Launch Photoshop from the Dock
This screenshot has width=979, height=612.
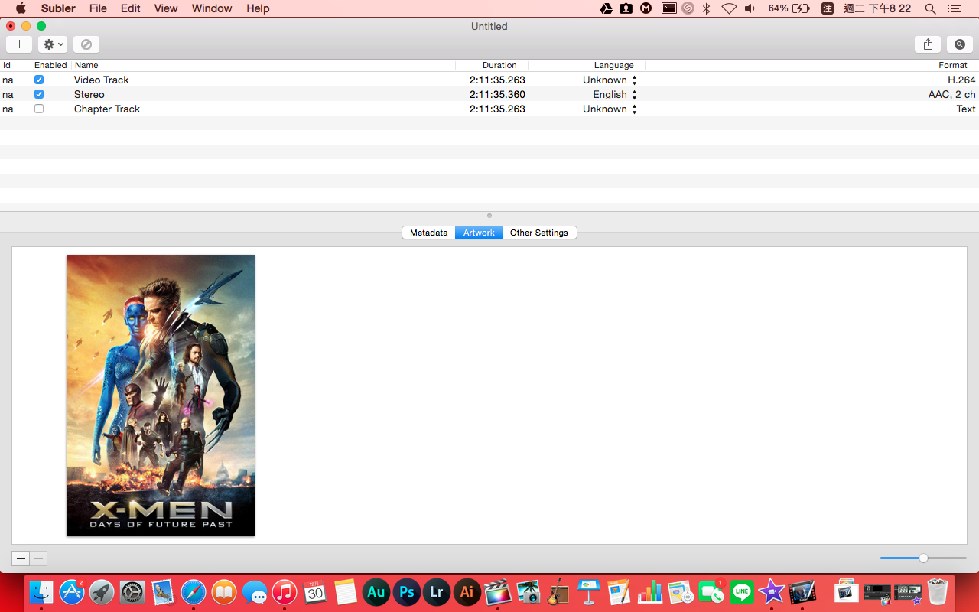click(x=406, y=591)
